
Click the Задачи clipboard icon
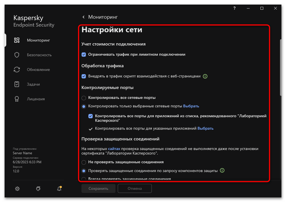[17, 84]
